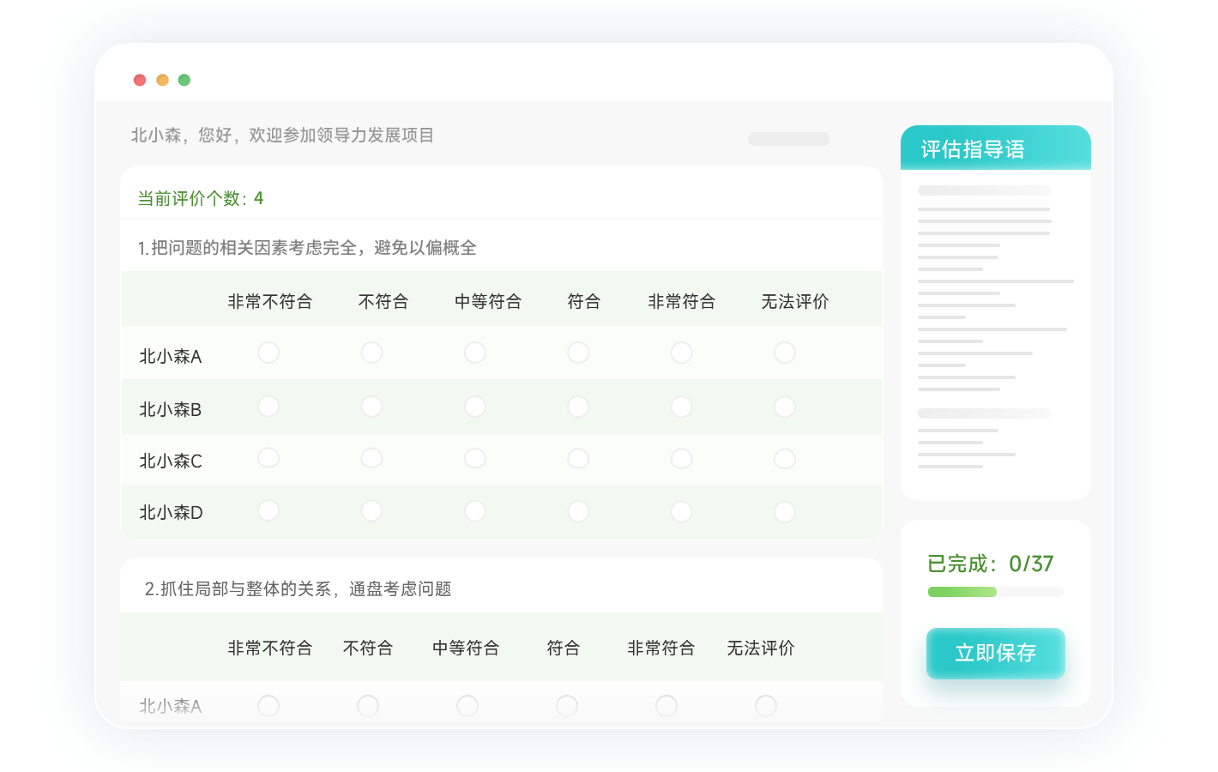1218x772 pixels.
Task: Click the 评估指导语 panel header
Action: pos(995,148)
